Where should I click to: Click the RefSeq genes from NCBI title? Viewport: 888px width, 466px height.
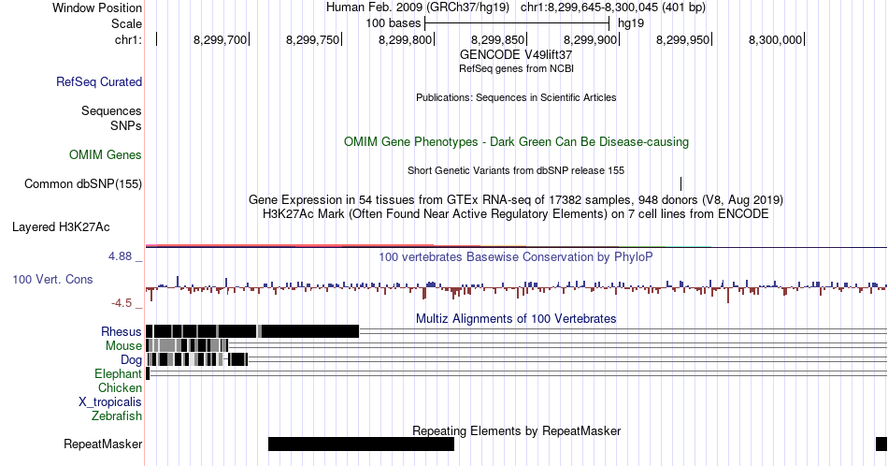(x=516, y=68)
